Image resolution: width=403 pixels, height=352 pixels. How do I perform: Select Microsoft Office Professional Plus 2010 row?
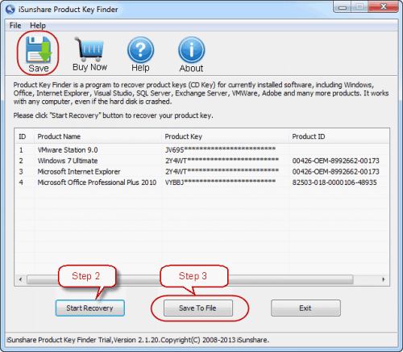(x=201, y=182)
